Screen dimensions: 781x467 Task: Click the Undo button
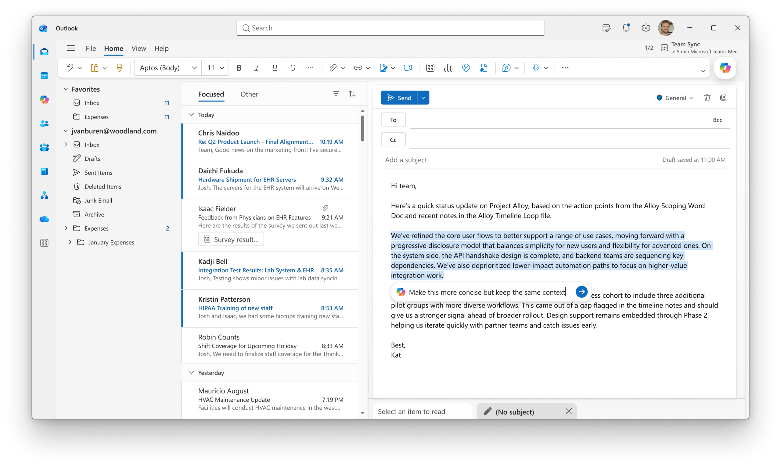[70, 68]
